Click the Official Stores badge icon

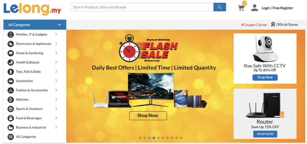coord(273,25)
